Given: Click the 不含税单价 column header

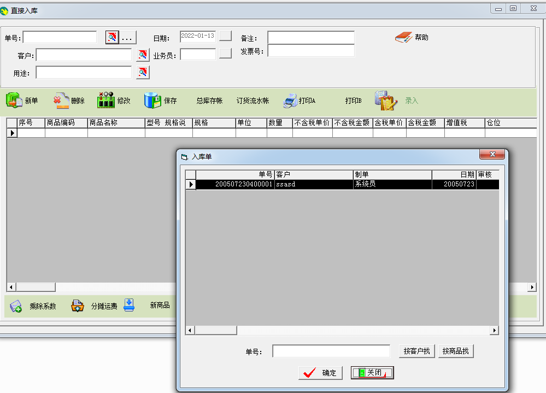Looking at the screenshot, I should pos(312,123).
